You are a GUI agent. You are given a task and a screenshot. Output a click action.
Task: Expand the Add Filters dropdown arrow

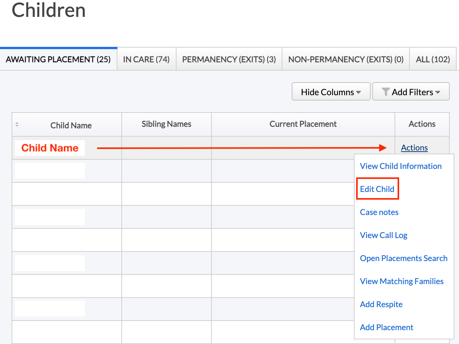[438, 93]
